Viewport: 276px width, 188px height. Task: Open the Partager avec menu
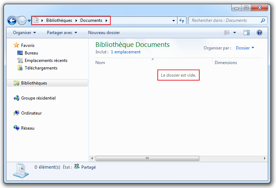pyautogui.click(x=62, y=33)
